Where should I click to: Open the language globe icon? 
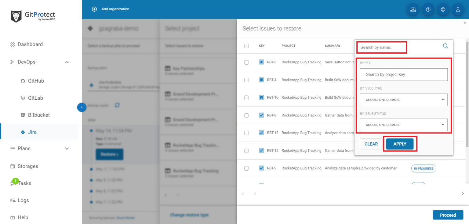click(x=443, y=9)
